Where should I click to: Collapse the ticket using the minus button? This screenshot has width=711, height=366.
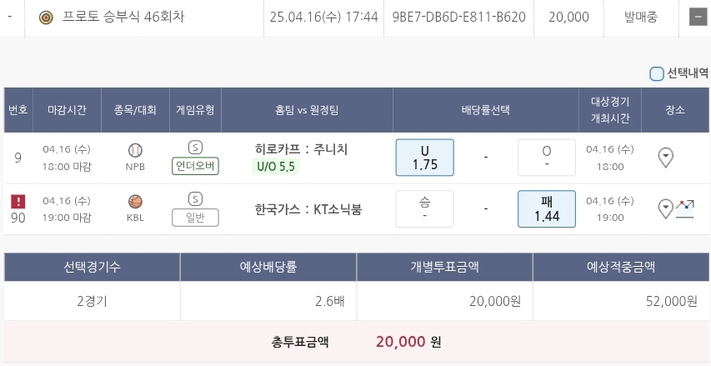[697, 17]
